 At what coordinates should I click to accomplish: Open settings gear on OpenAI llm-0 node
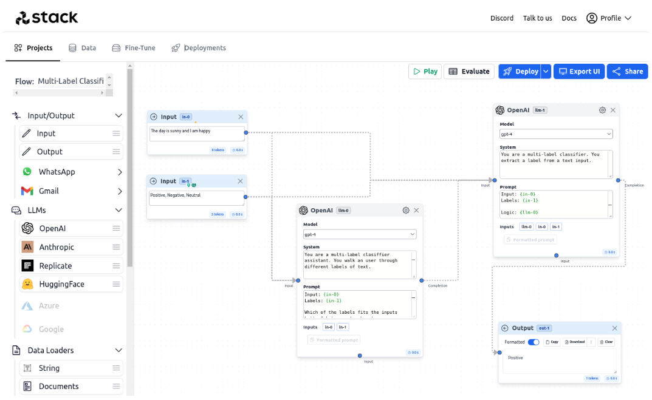click(406, 211)
